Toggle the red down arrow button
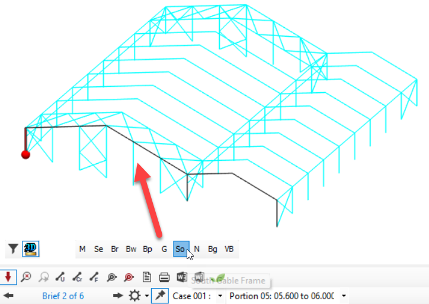This screenshot has height=304, width=429. click(x=8, y=277)
